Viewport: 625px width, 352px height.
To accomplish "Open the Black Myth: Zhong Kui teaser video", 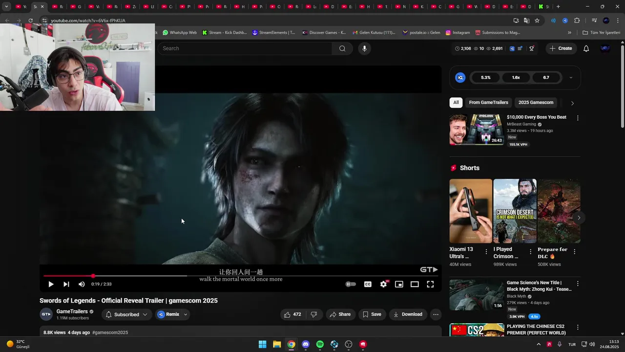I will tap(477, 295).
